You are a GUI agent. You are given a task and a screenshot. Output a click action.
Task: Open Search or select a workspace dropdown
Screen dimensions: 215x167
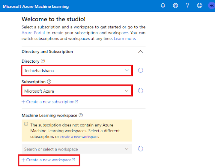pyautogui.click(x=77, y=149)
